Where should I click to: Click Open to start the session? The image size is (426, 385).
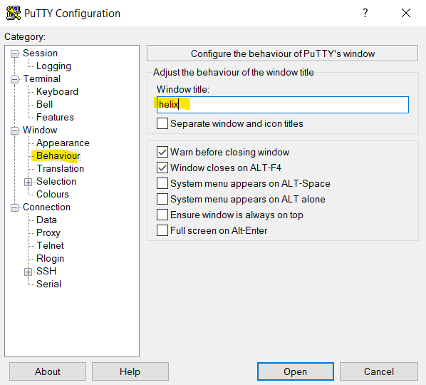point(296,371)
